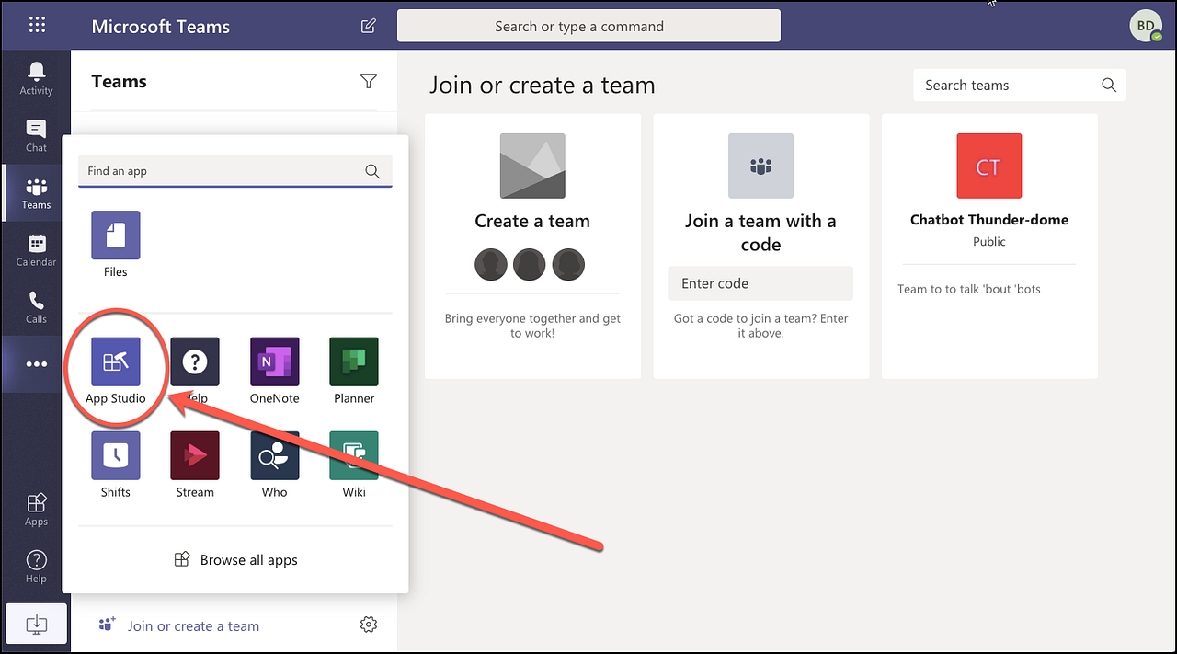Viewport: 1177px width, 654px height.
Task: Open the BD profile avatar menu
Action: (x=1146, y=26)
